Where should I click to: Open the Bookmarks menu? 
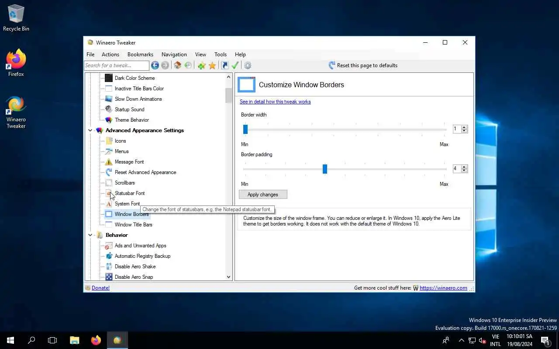tap(140, 55)
